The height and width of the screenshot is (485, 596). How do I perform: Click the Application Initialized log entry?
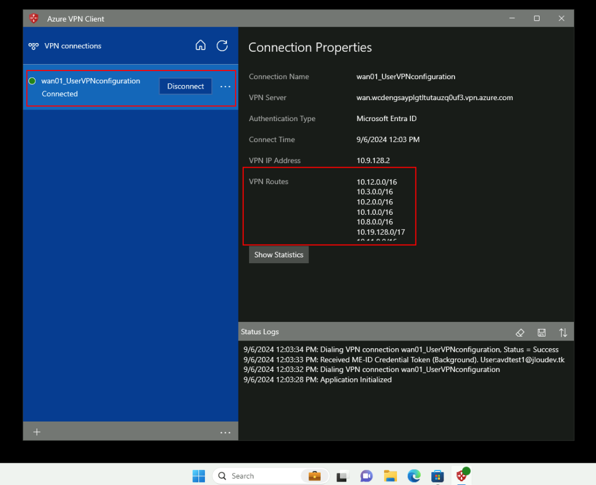[x=317, y=380]
